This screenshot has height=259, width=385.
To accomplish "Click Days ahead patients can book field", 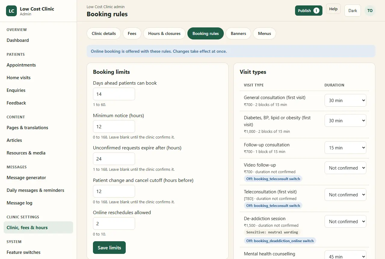I will pyautogui.click(x=114, y=94).
